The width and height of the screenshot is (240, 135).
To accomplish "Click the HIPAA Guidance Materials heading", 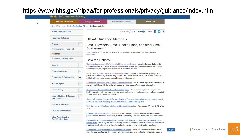I will click(x=107, y=39).
